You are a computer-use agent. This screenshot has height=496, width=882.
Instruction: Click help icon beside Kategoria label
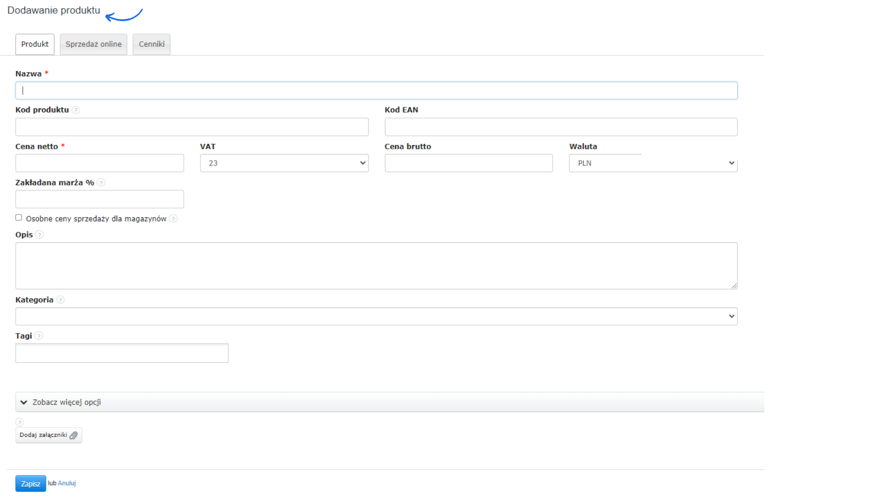pyautogui.click(x=60, y=300)
